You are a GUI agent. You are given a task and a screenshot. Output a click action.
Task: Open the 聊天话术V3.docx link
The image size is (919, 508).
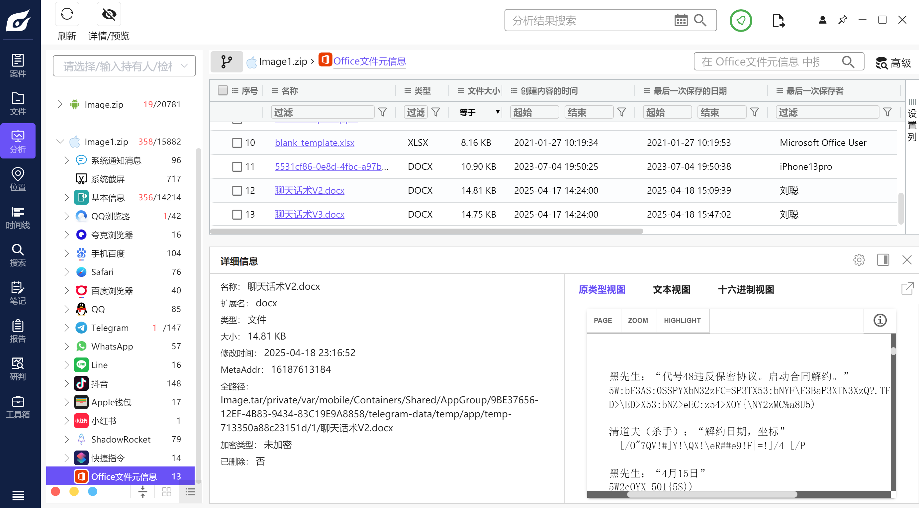pyautogui.click(x=309, y=215)
